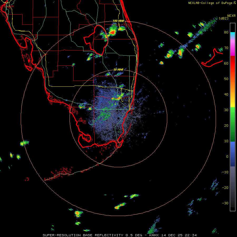Image resolution: width=237 pixels, height=237 pixels.
Task: Click the NEXR label above the color scale
Action: pos(231,16)
